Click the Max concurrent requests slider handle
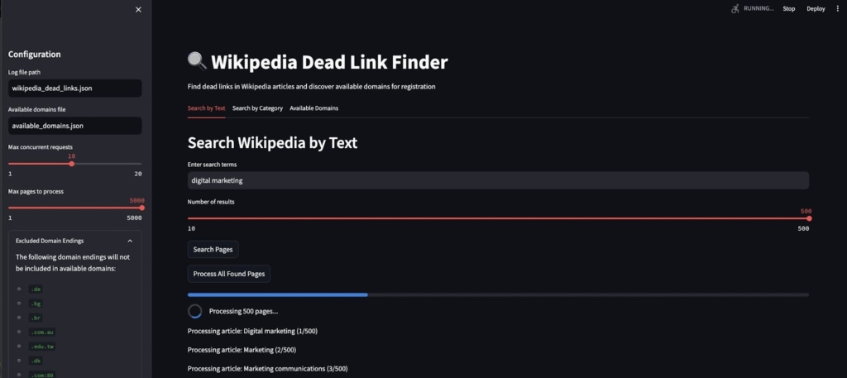 (x=72, y=164)
